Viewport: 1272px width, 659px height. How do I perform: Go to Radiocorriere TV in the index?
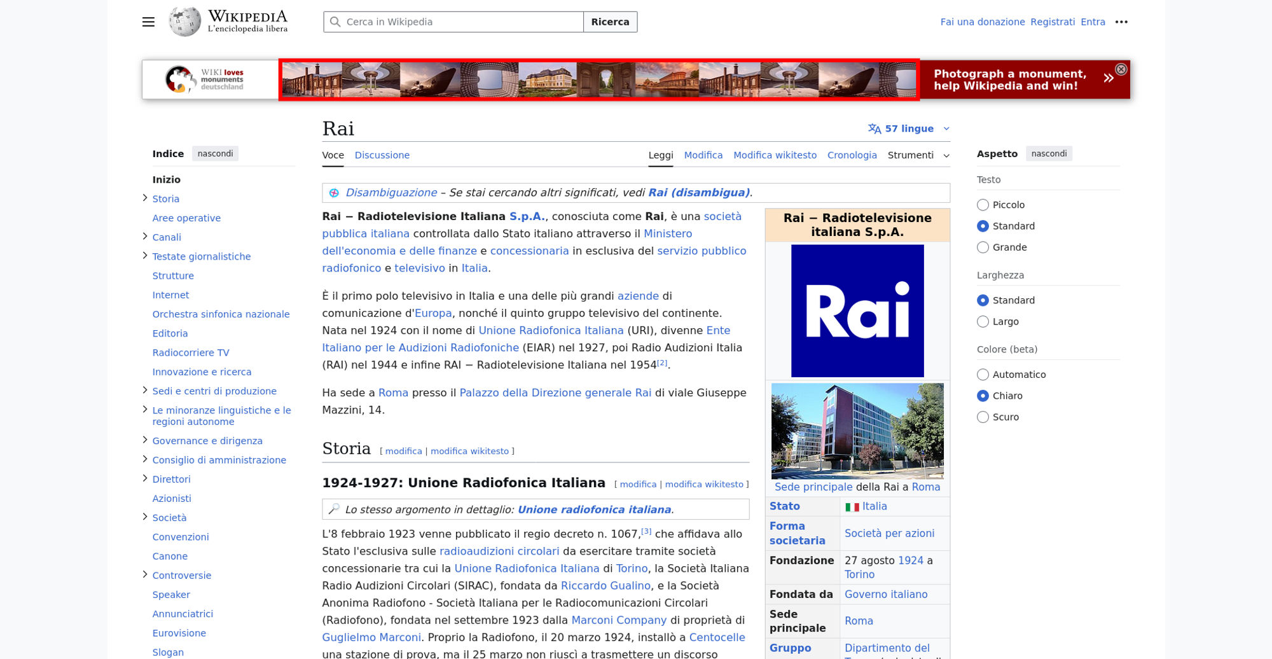click(x=191, y=352)
